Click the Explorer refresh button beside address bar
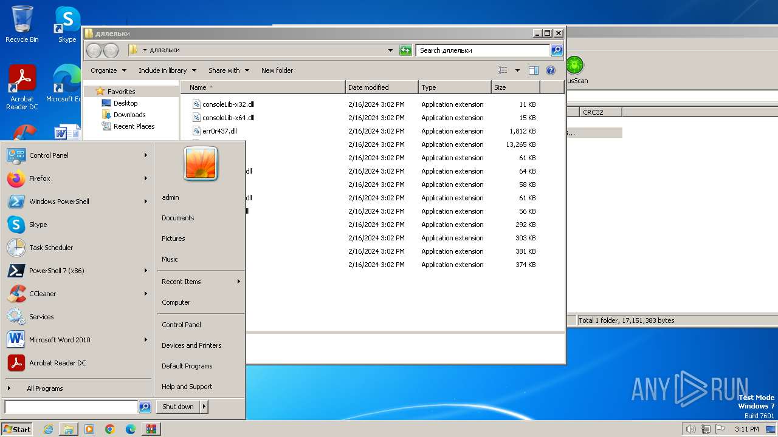 tap(405, 50)
